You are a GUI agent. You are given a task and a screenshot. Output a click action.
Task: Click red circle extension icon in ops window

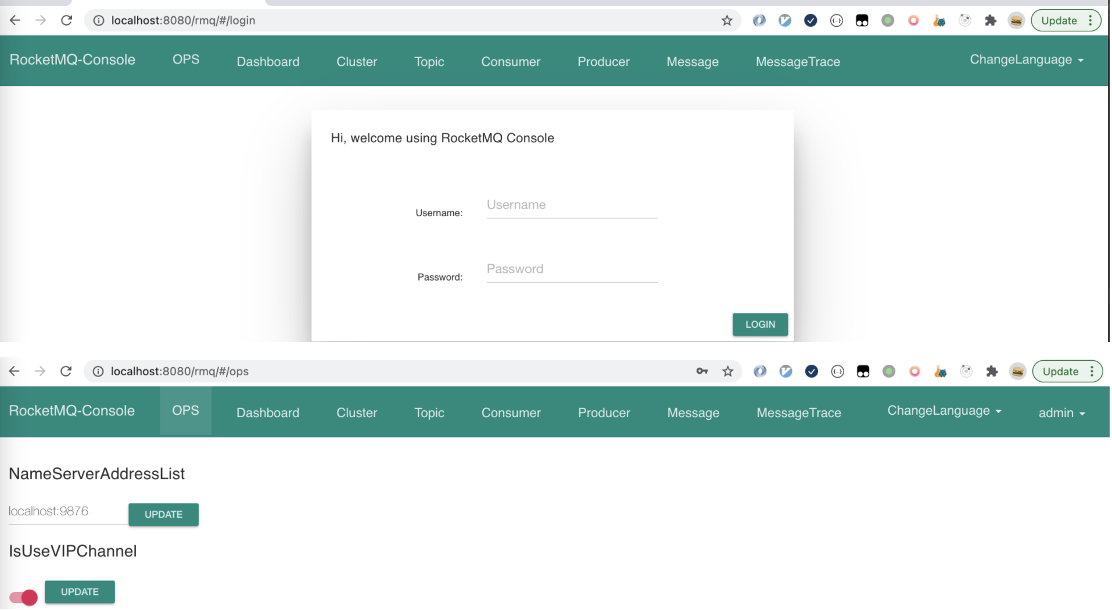click(915, 372)
